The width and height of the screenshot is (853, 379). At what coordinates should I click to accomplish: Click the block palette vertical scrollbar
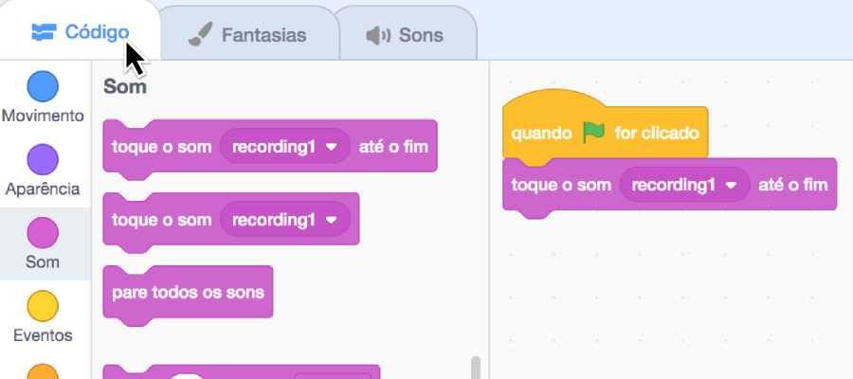476,368
